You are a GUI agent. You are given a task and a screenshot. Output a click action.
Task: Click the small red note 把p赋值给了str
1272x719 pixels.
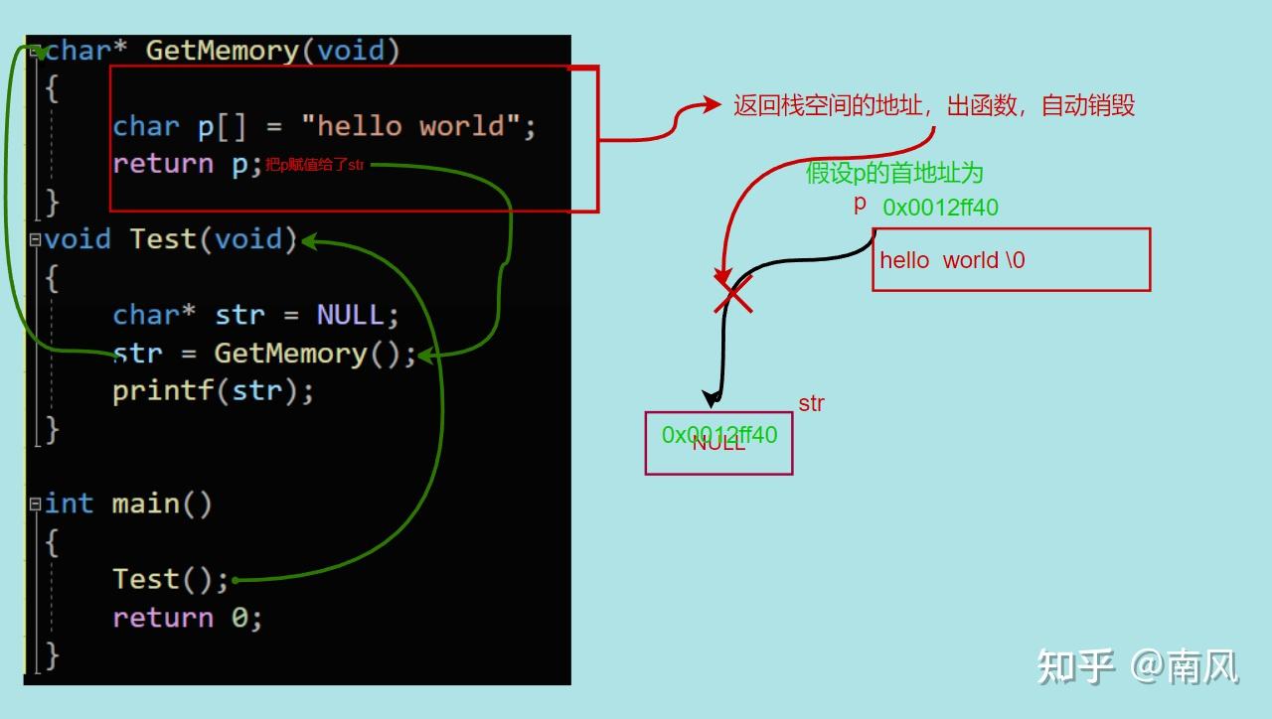coord(315,165)
